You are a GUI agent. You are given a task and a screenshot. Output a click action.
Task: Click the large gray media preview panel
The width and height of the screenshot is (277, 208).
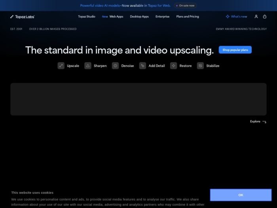point(138,99)
